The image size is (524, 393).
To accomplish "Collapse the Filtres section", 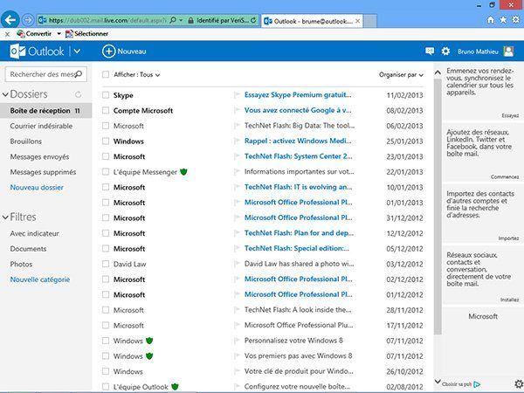I will click(x=4, y=217).
